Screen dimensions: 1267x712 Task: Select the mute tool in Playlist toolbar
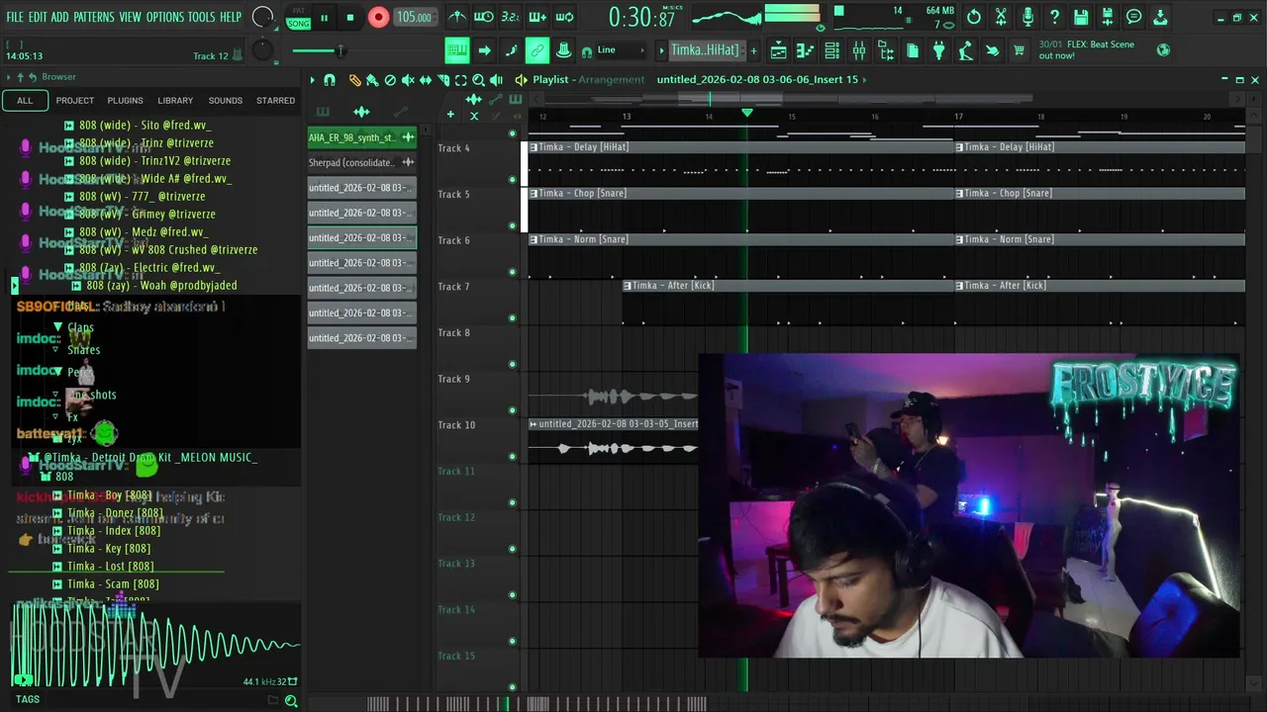pos(408,80)
